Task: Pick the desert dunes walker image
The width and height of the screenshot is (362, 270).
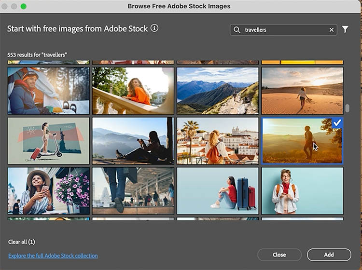Action: click(x=302, y=91)
